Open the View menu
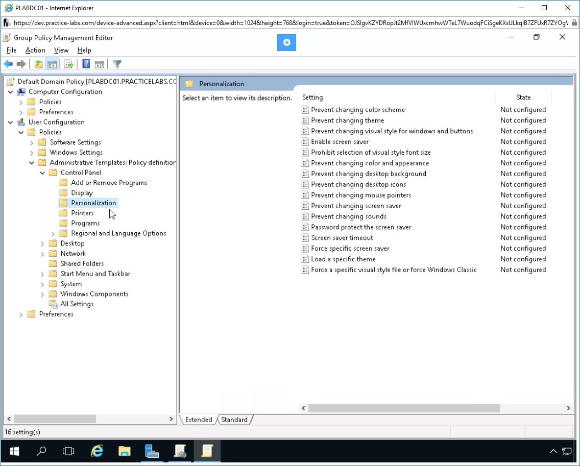580x466 pixels. pos(61,51)
